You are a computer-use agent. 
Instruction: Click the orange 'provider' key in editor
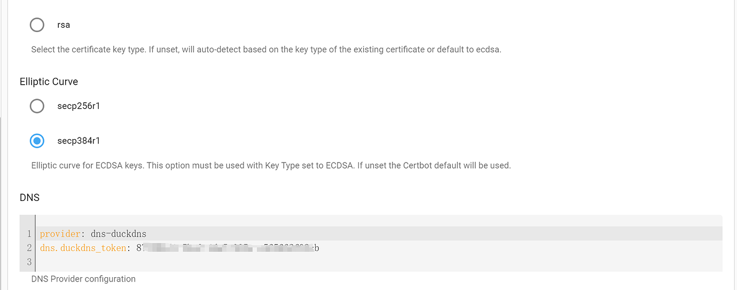point(60,234)
